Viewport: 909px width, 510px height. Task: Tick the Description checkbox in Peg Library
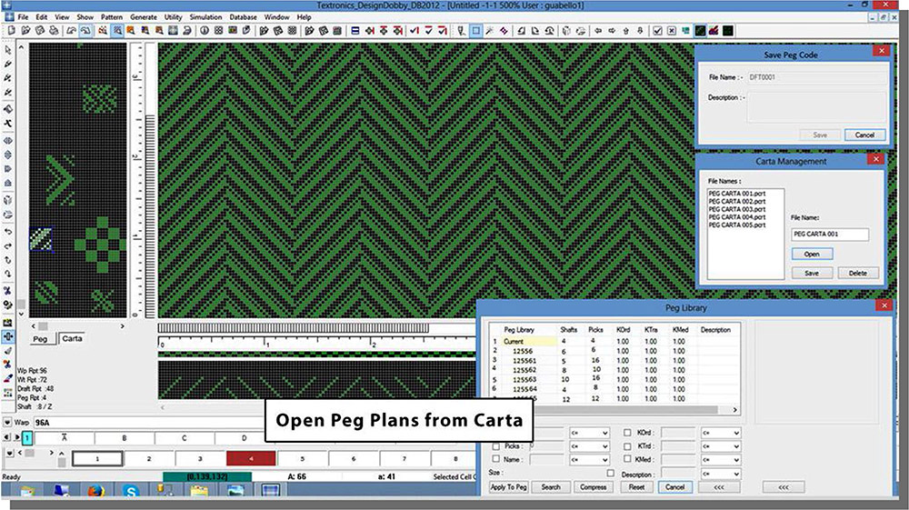[611, 474]
